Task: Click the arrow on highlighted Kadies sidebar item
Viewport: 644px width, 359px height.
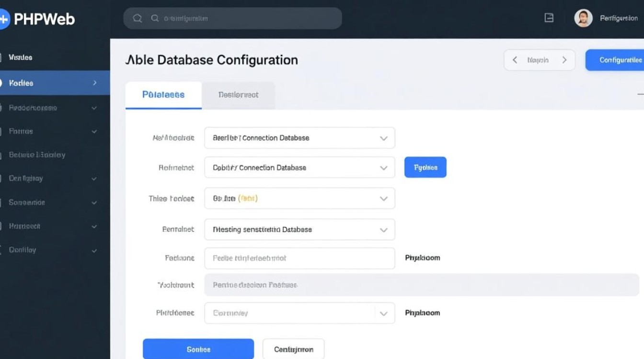Action: coord(94,83)
